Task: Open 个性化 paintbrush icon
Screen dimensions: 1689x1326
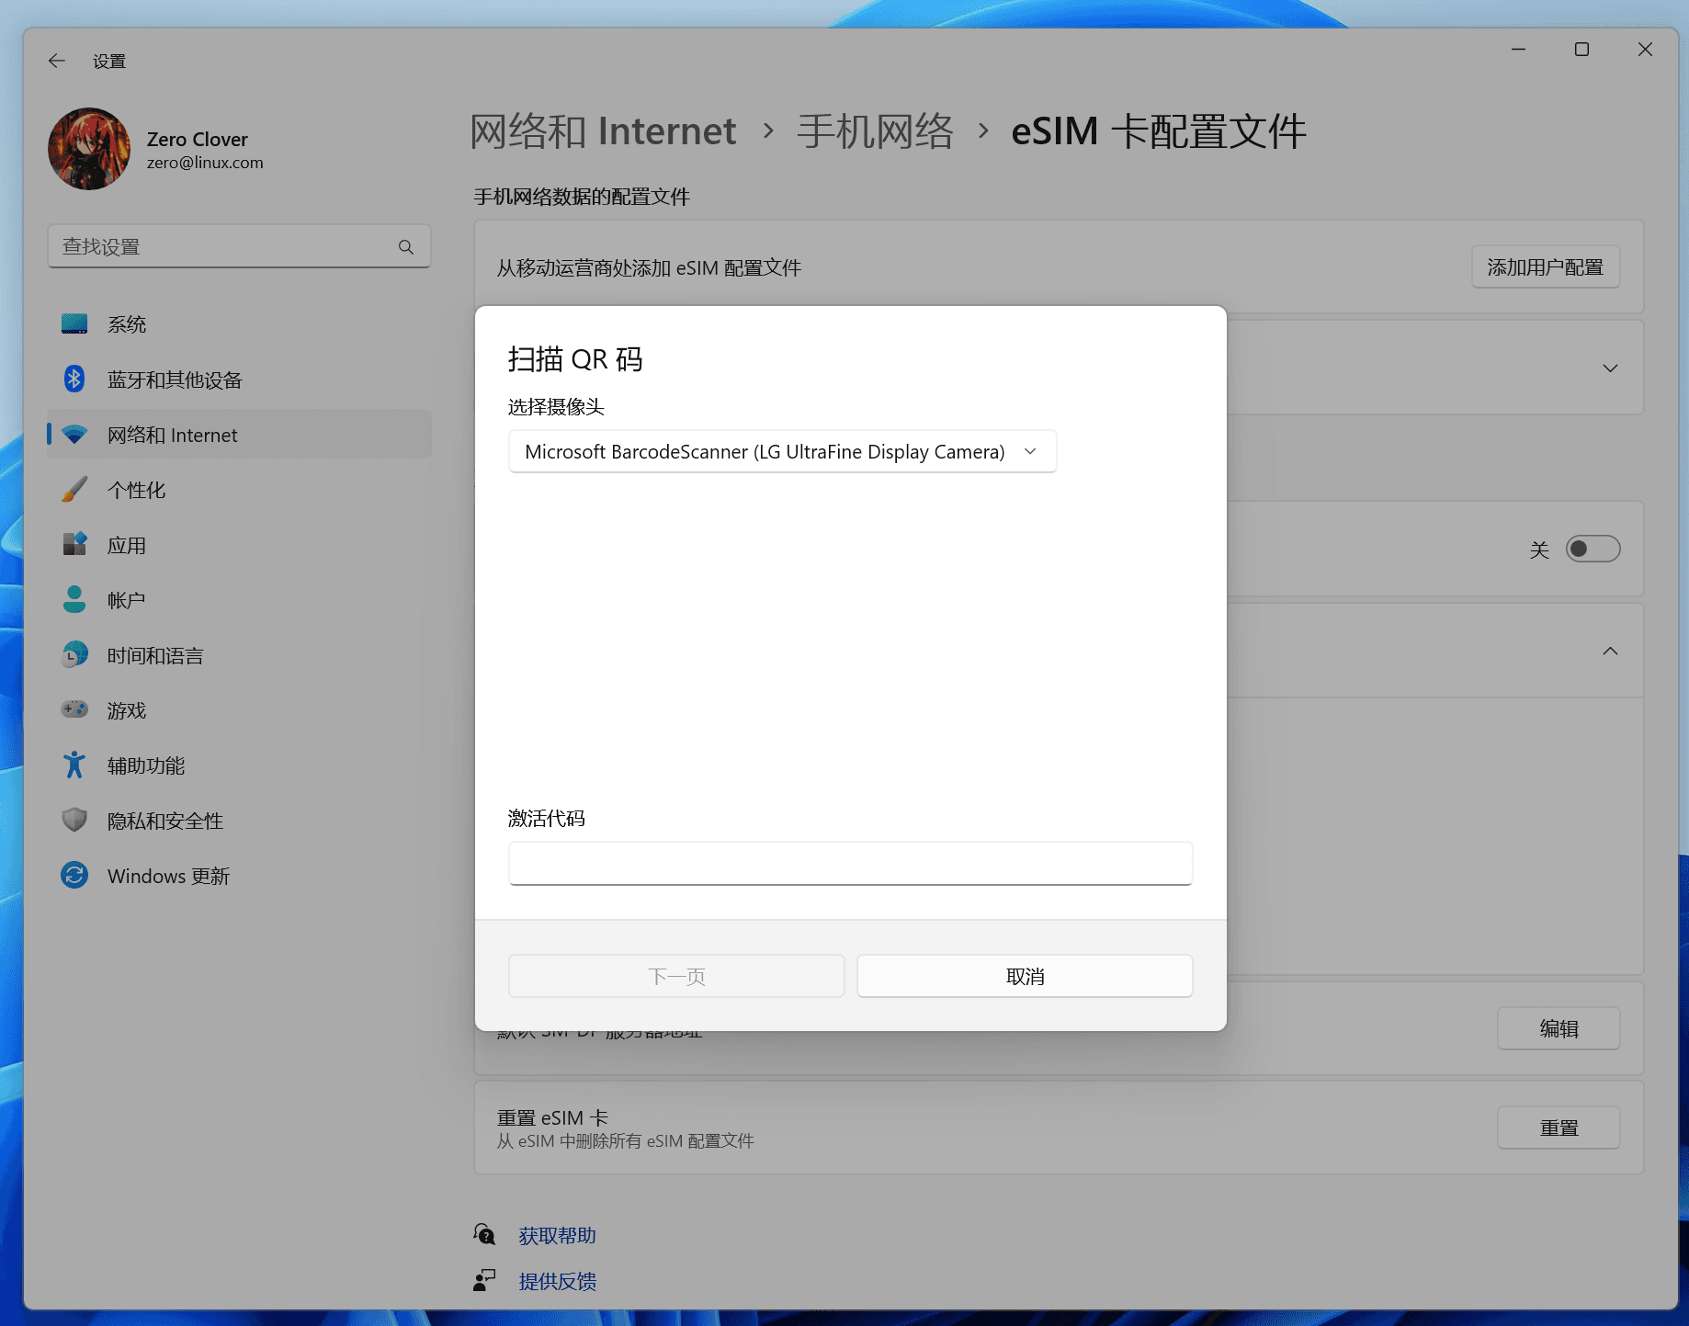Action: coord(74,490)
